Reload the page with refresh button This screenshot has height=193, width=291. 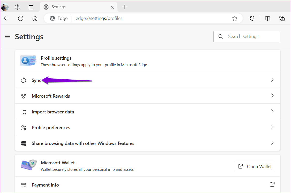click(21, 18)
